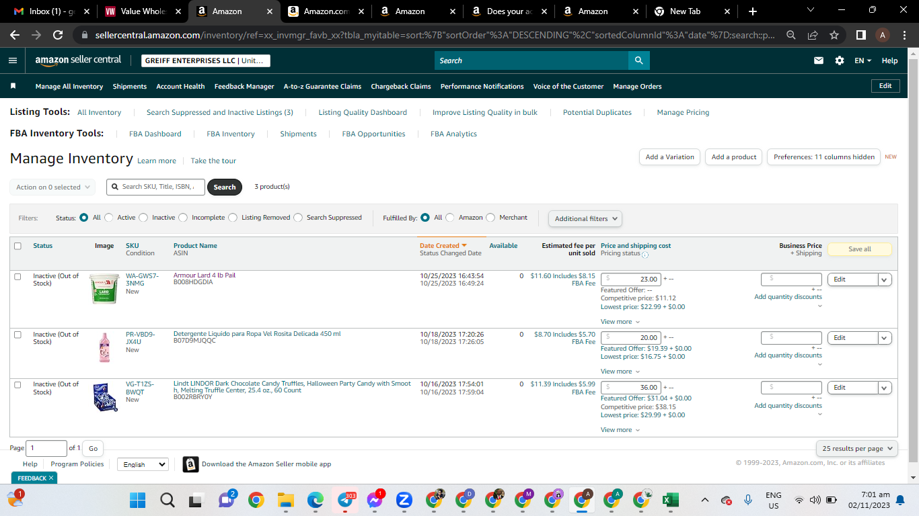Click the browser back arrow
The image size is (919, 516).
[15, 35]
